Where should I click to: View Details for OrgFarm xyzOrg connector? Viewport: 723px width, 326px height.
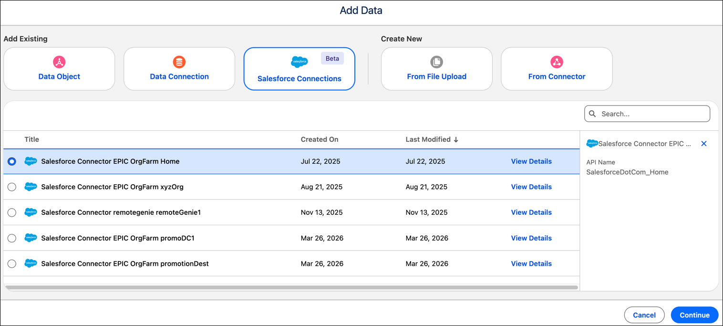(531, 187)
